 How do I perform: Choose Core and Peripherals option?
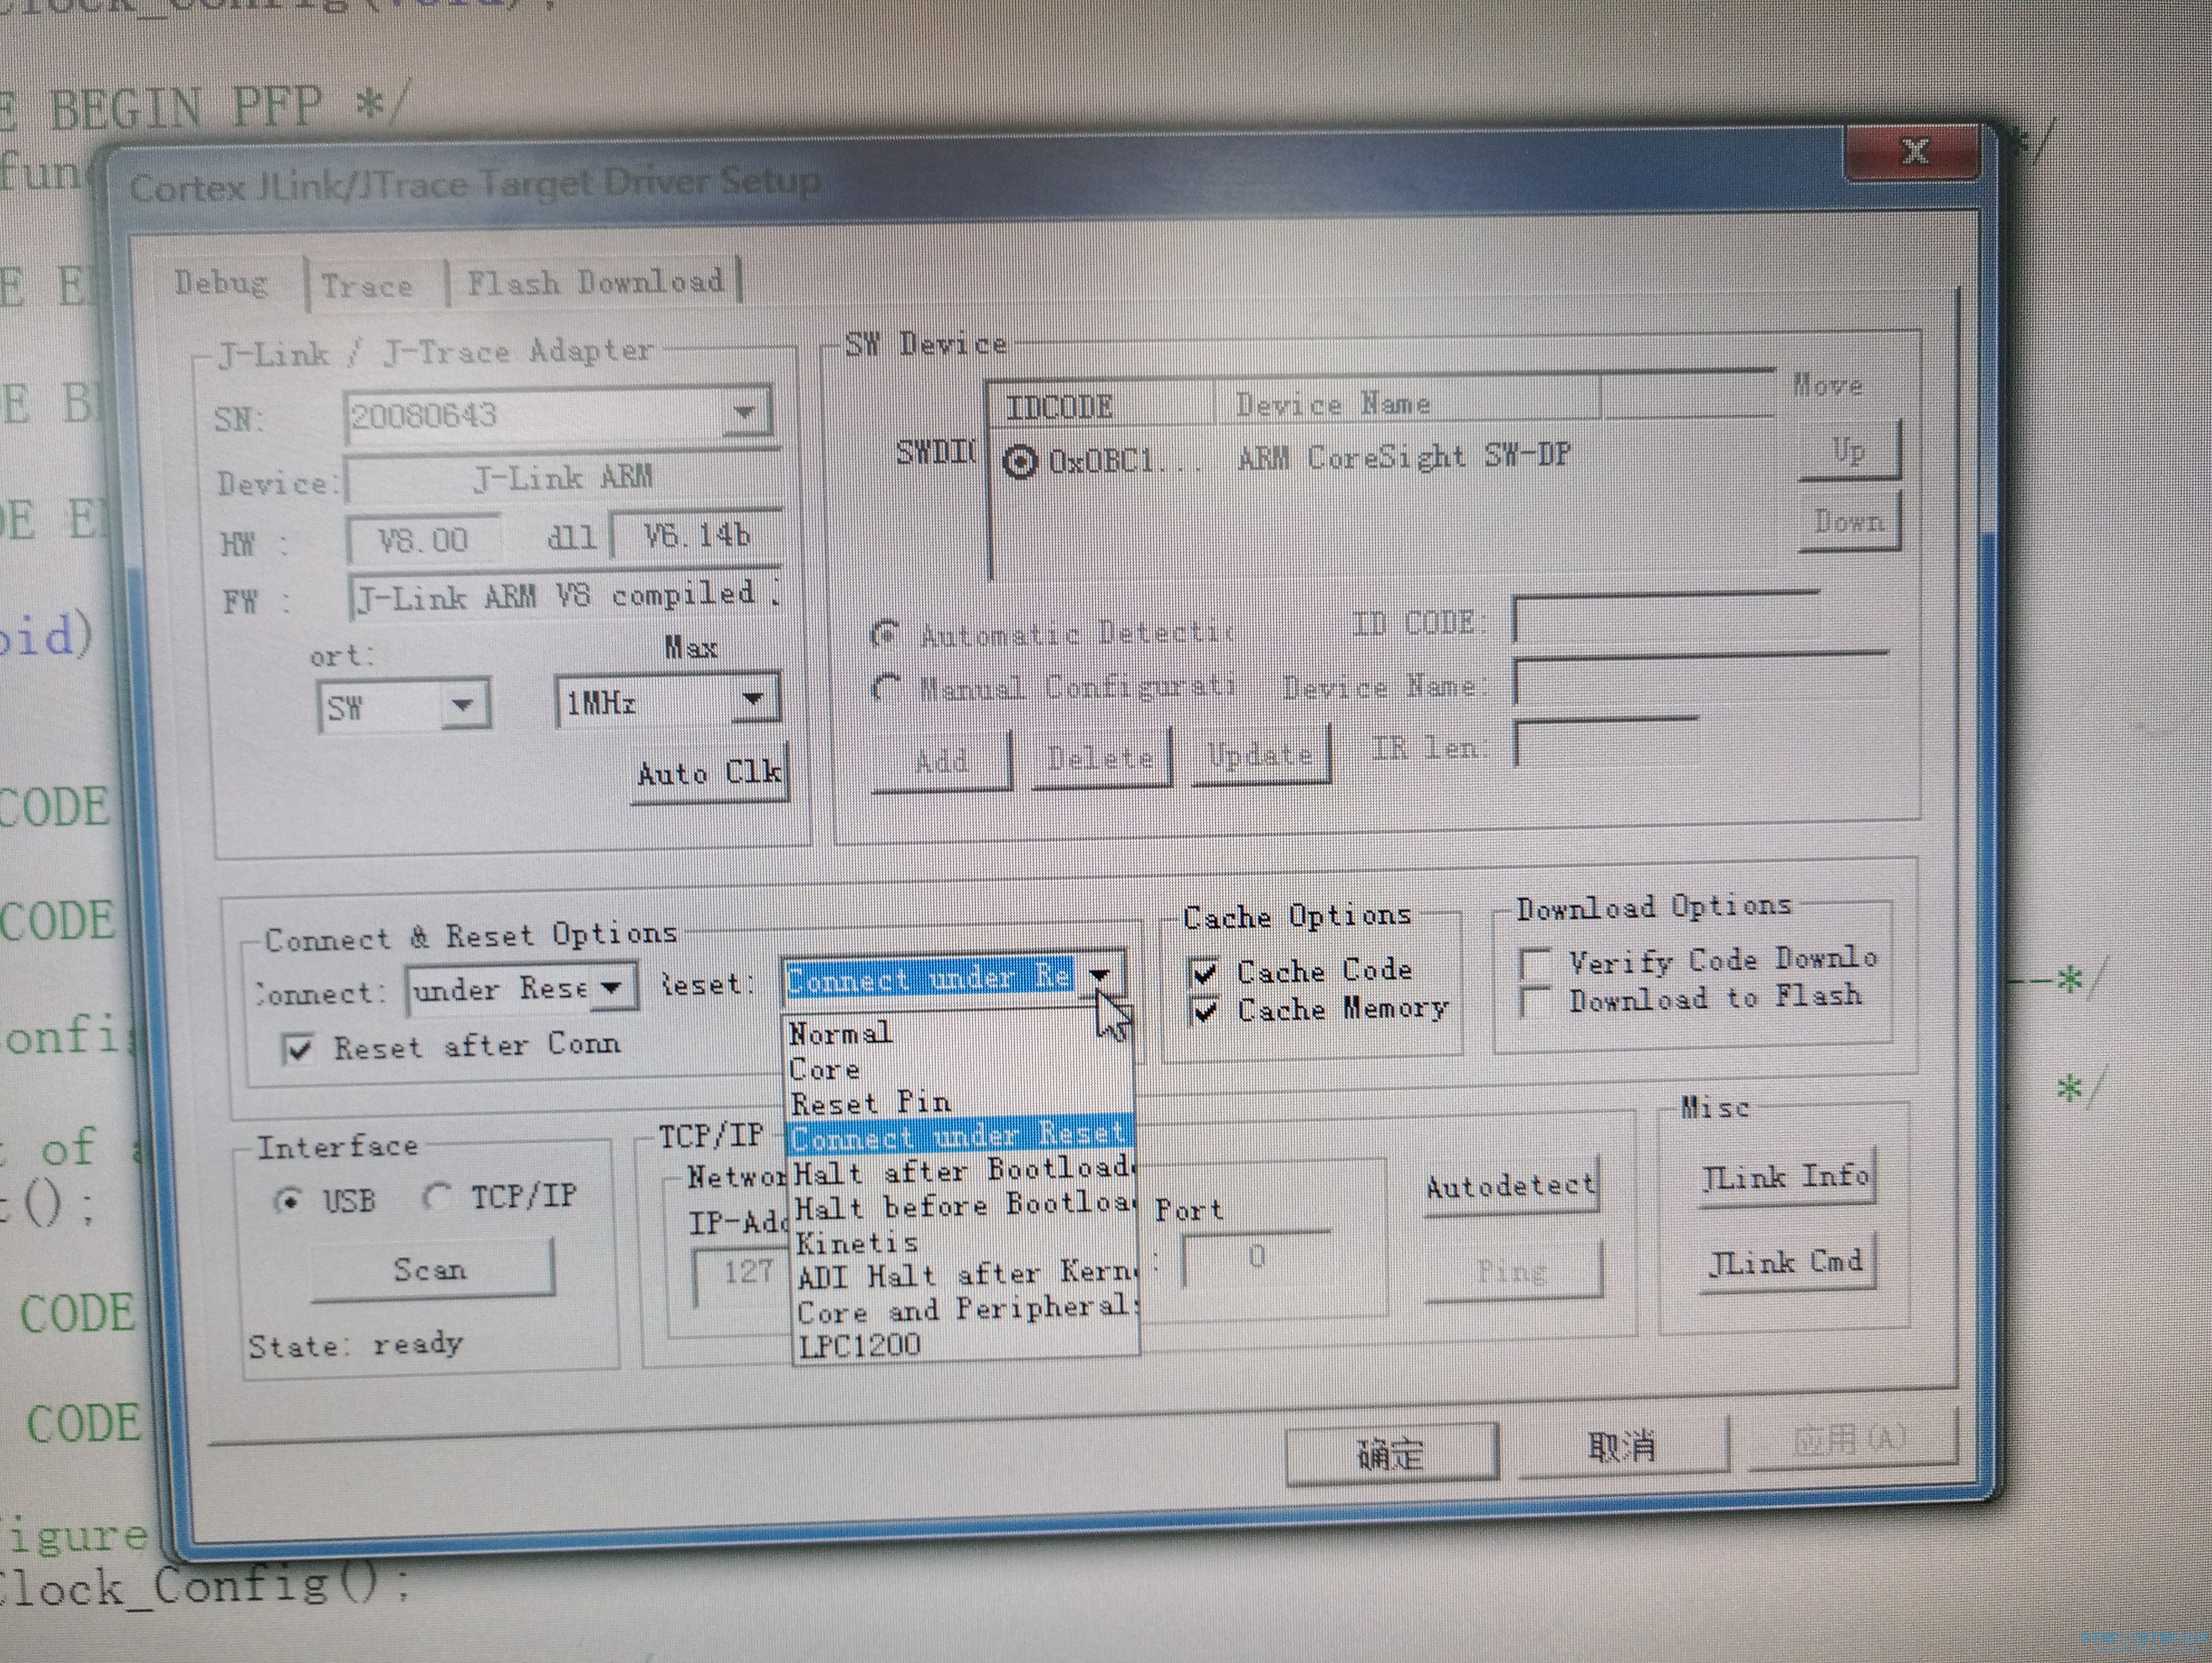pyautogui.click(x=966, y=1309)
